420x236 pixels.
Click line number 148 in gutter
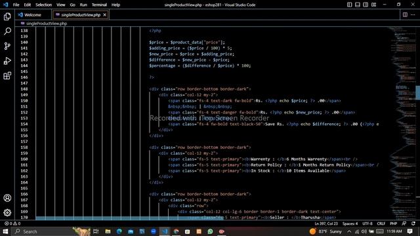[x=24, y=89]
